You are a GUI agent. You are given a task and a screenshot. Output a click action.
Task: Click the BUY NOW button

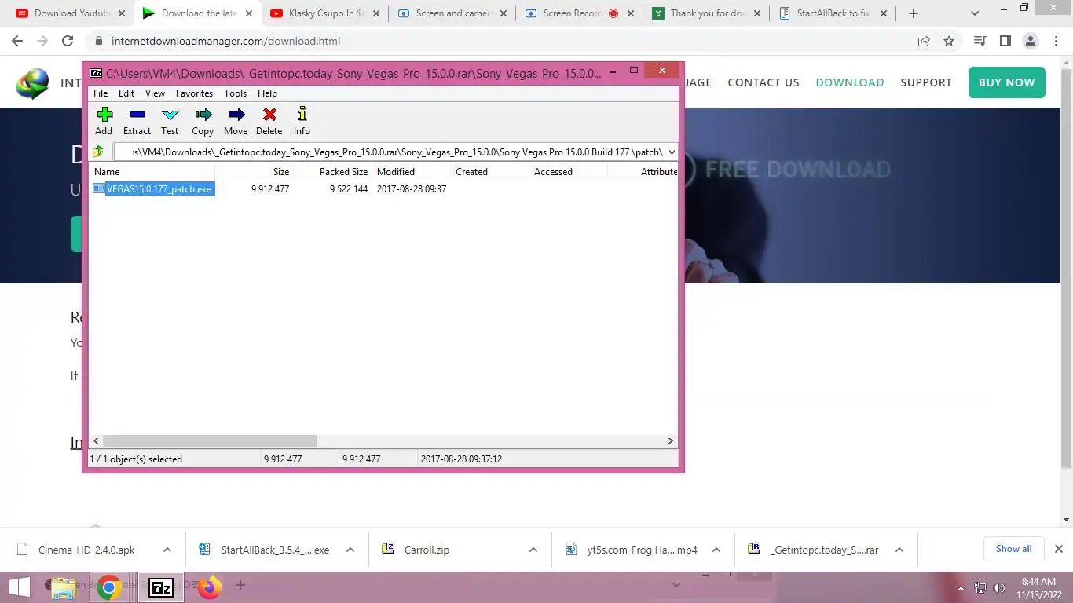[1006, 82]
